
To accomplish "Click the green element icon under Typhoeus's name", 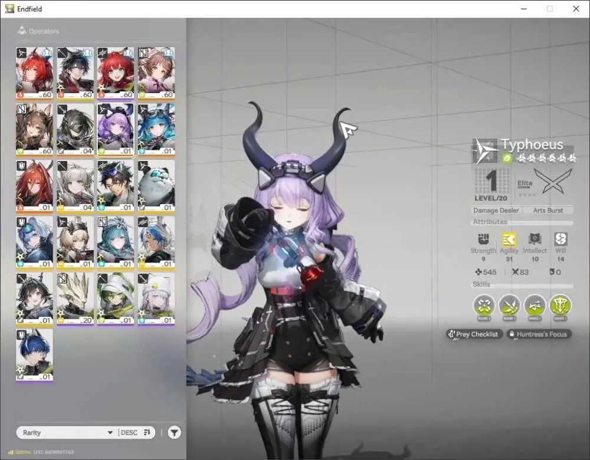I will (507, 158).
